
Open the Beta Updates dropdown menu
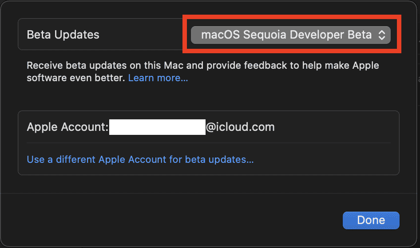pyautogui.click(x=290, y=35)
